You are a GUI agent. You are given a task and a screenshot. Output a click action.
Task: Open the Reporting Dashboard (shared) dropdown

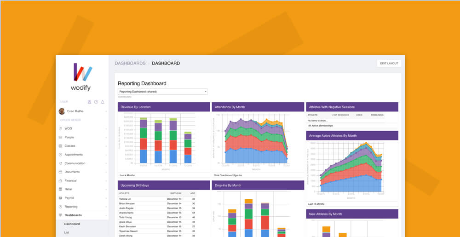(162, 92)
